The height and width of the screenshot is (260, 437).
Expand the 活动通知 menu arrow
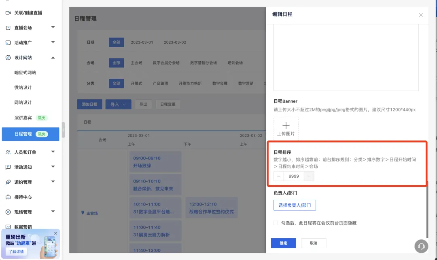(x=53, y=167)
